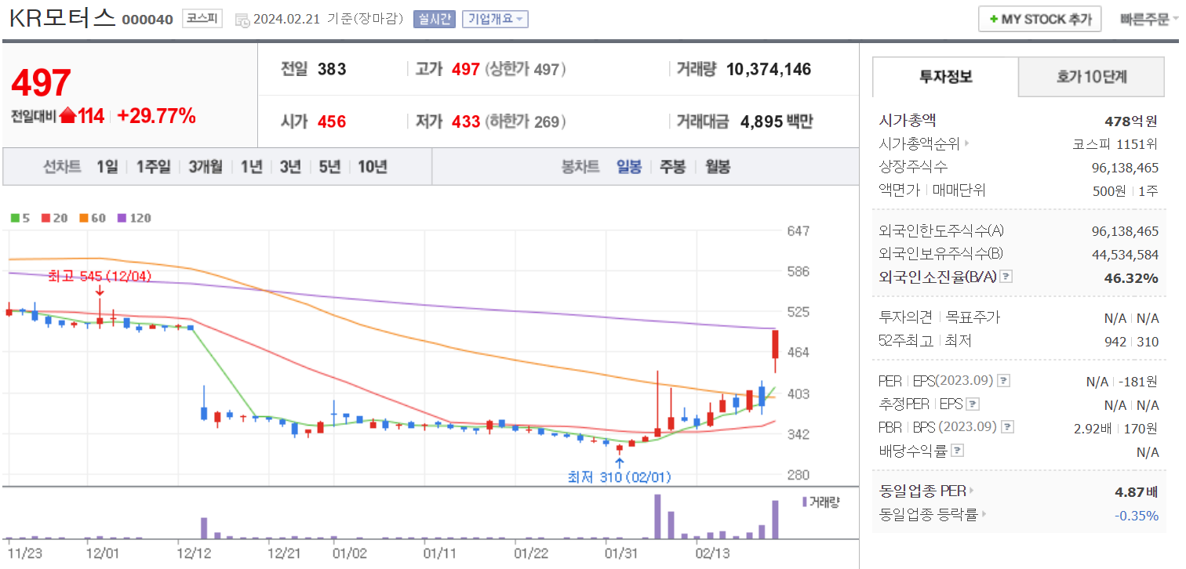Screen dimensions: 1186x569
Task: Click the 코스피 1151위 ranking link
Action: tap(1115, 143)
